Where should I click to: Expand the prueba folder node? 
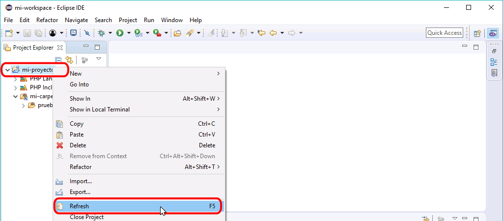pos(23,105)
